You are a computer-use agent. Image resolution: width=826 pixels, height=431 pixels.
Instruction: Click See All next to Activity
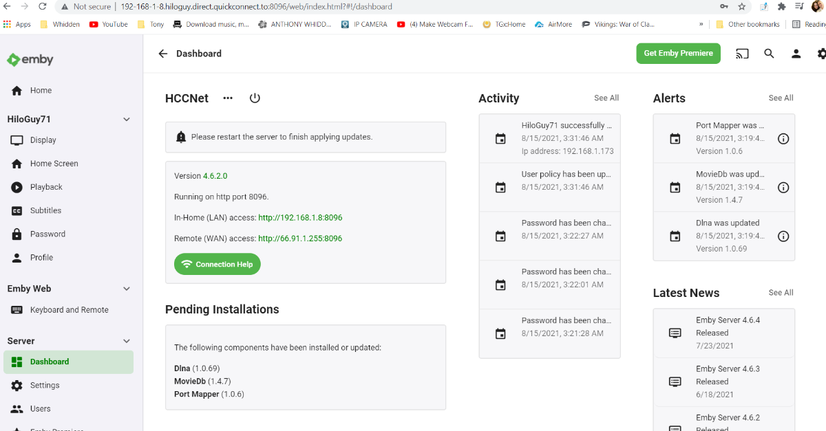(x=606, y=98)
